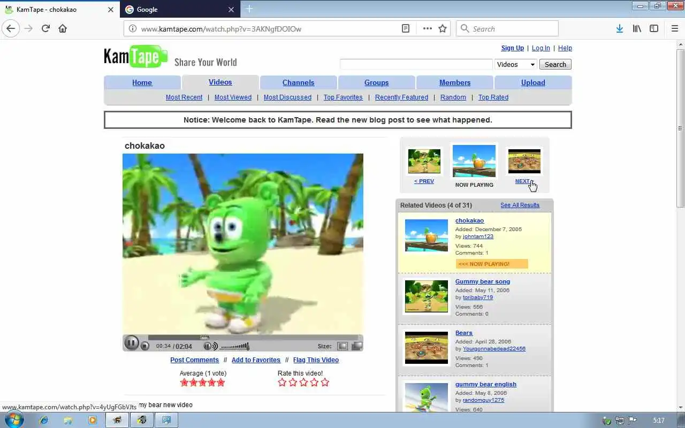
Task: Click Add to Favorites link
Action: coord(256,360)
